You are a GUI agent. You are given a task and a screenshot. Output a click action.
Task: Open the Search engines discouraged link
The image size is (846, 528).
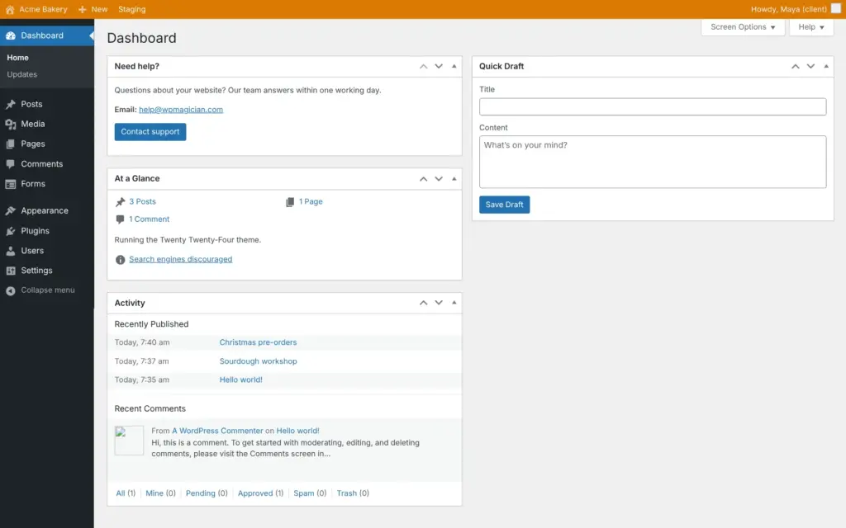click(181, 259)
